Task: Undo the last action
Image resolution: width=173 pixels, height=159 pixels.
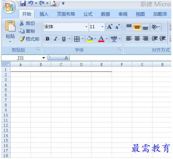Action: pyautogui.click(x=31, y=3)
